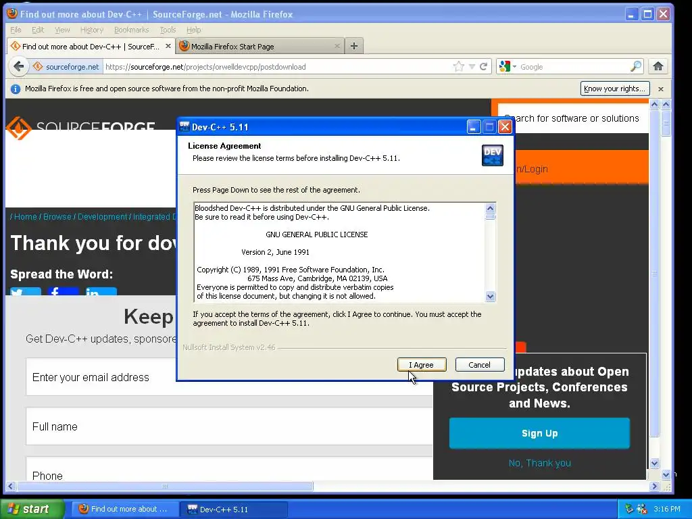The width and height of the screenshot is (692, 519).
Task: Open the Development breadcrumb link
Action: pos(103,217)
